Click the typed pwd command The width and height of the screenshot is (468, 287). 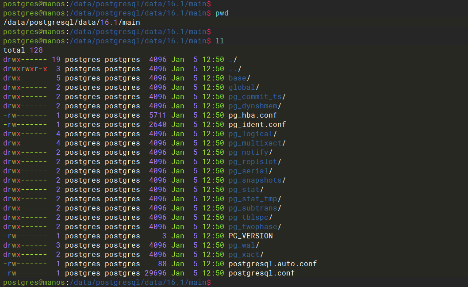coord(222,13)
